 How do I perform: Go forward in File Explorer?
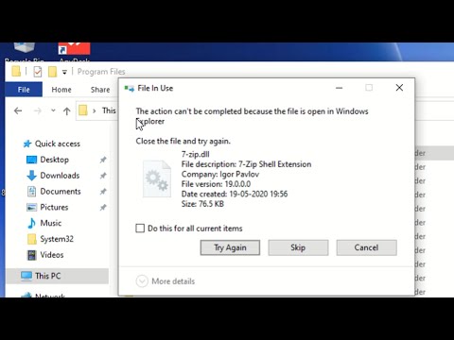pyautogui.click(x=38, y=110)
